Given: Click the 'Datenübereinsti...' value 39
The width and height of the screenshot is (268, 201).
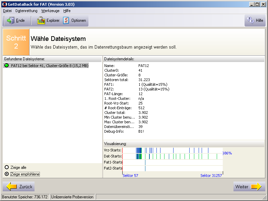Looking at the screenshot, I should 140,127.
